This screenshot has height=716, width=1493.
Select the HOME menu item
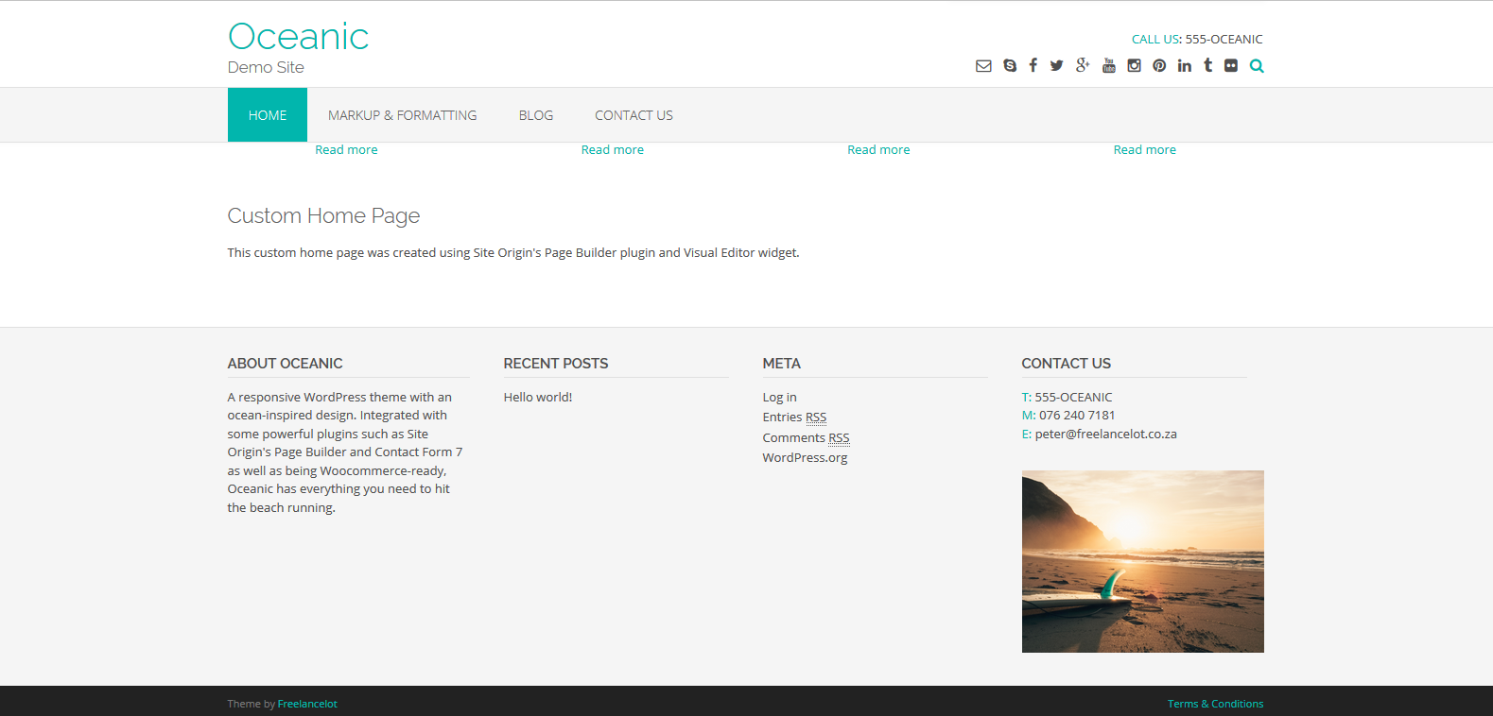[268, 115]
